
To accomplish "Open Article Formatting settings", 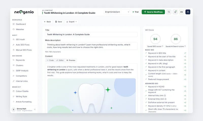I will 24,102.
